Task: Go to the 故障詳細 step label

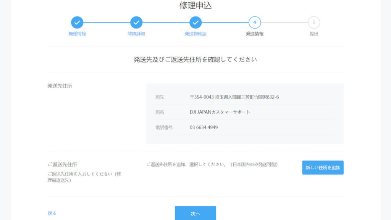Action: (x=136, y=34)
